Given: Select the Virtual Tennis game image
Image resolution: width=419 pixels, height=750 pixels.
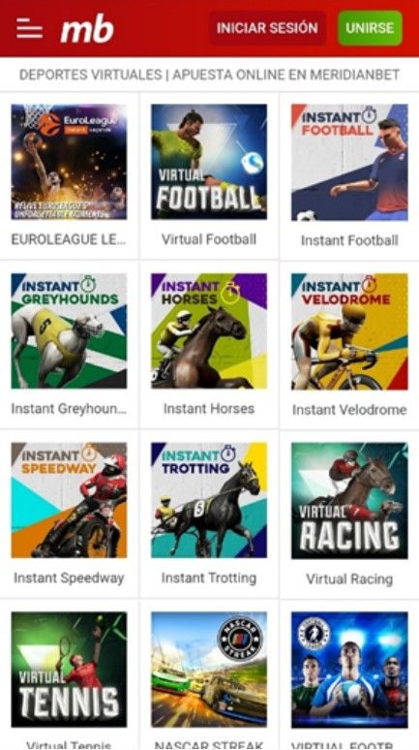Looking at the screenshot, I should click(x=70, y=670).
